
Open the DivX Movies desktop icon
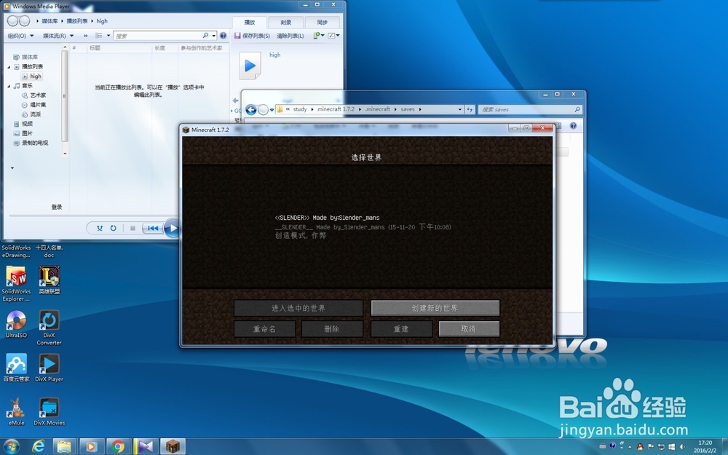[50, 411]
